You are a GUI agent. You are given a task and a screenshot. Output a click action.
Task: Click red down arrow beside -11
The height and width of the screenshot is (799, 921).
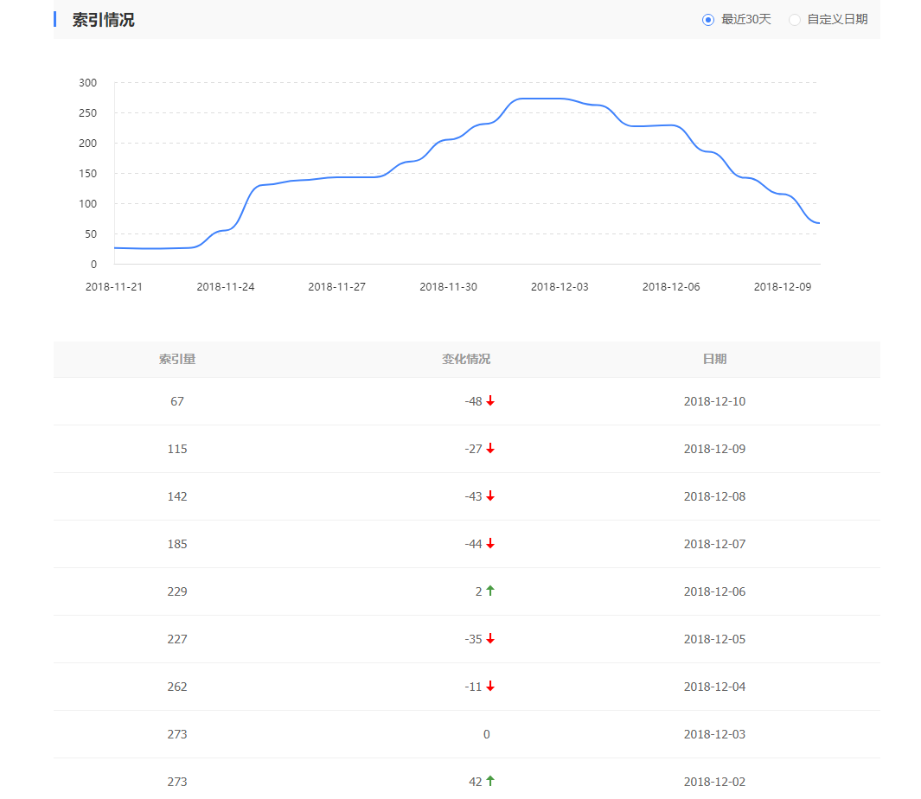(x=490, y=687)
